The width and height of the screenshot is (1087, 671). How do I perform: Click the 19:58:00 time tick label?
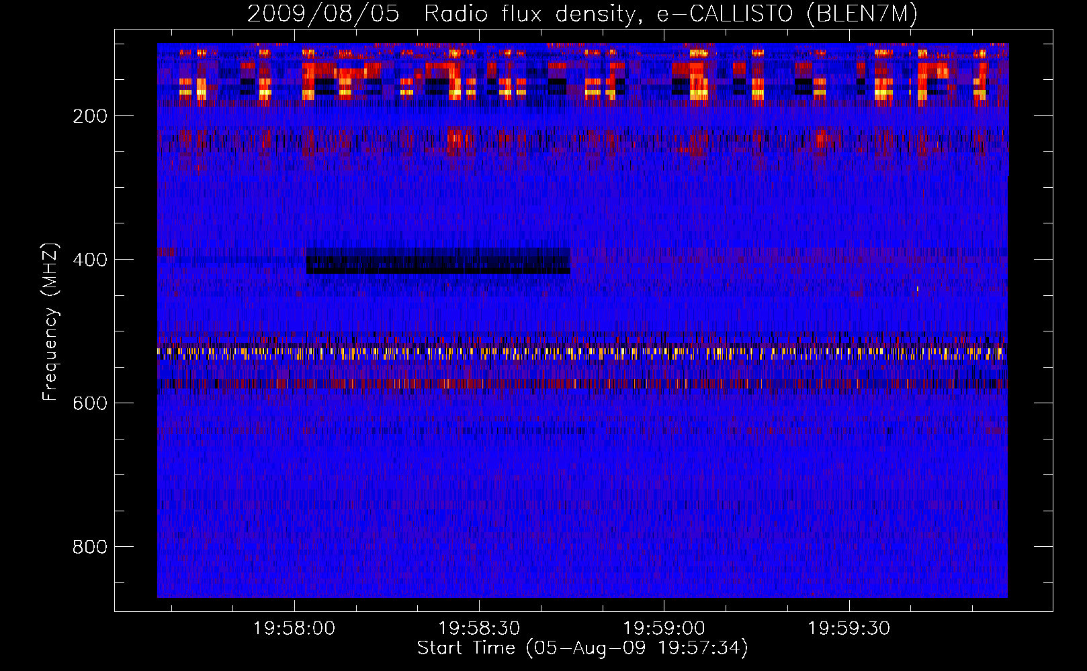click(294, 629)
